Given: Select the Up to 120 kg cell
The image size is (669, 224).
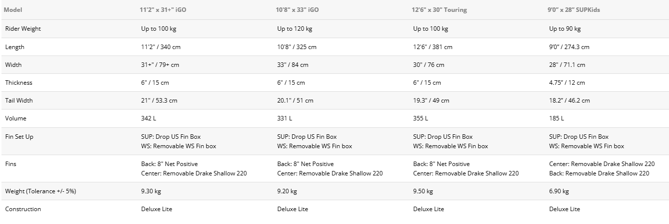Looking at the screenshot, I should [294, 29].
